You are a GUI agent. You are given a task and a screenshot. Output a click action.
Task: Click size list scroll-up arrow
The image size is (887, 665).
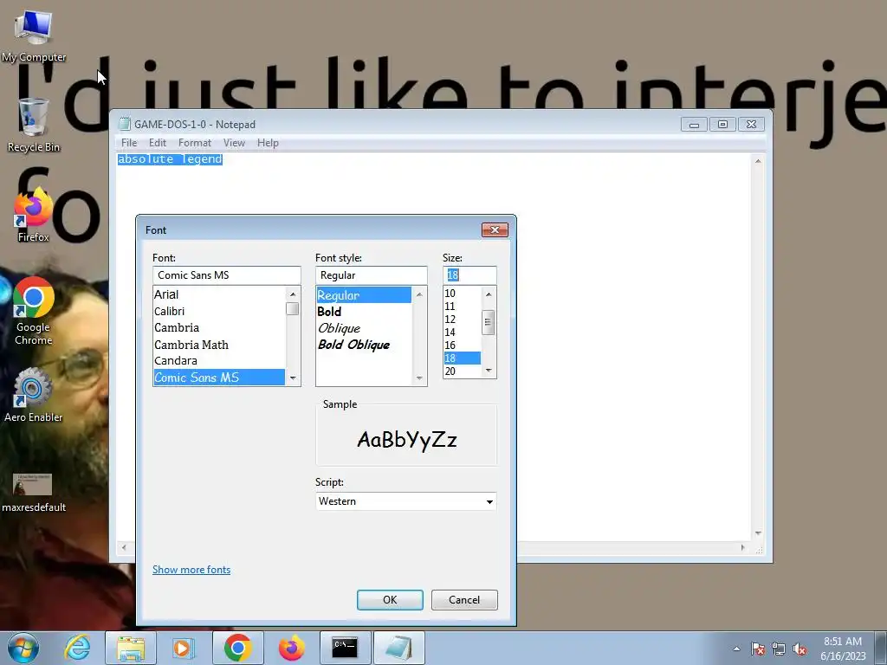[x=489, y=294]
